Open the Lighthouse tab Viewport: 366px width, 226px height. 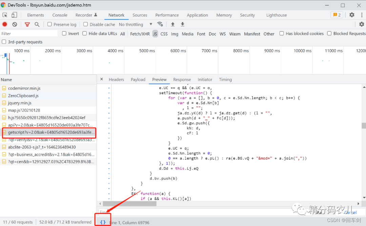(277, 15)
